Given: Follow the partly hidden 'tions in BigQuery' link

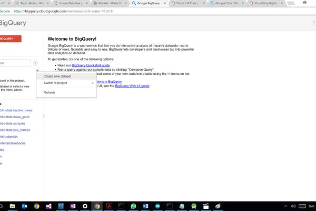Looking at the screenshot, I should click(x=109, y=82).
